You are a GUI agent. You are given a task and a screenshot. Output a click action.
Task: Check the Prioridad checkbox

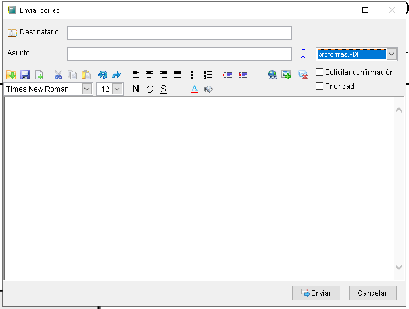click(319, 86)
